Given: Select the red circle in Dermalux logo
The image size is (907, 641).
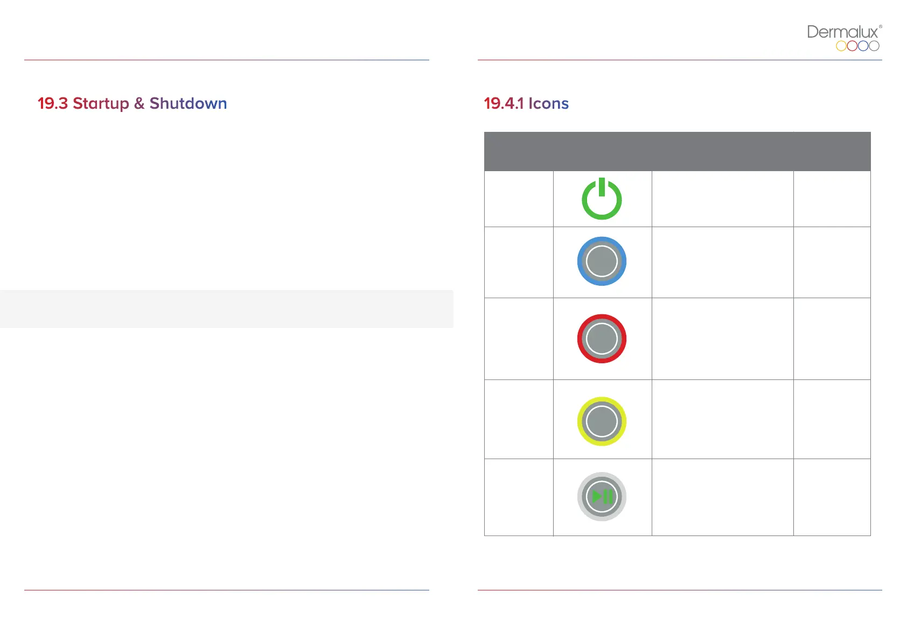Looking at the screenshot, I should (x=852, y=46).
